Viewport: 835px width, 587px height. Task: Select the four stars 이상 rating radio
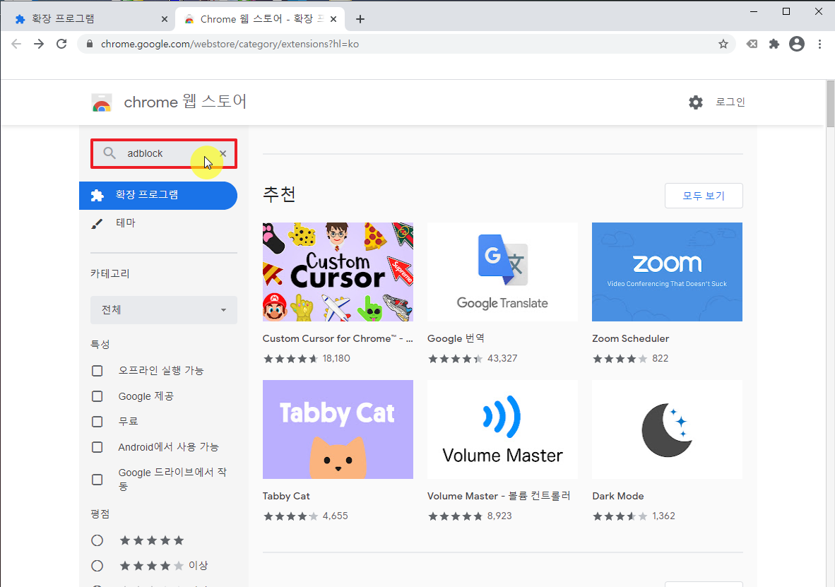coord(97,566)
